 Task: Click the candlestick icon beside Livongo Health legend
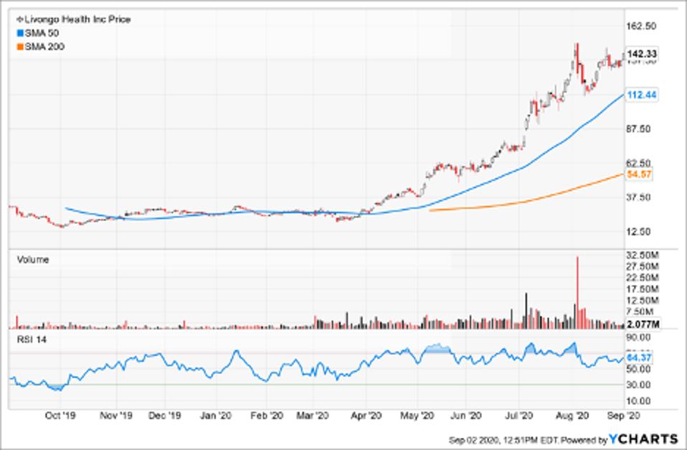[19, 19]
